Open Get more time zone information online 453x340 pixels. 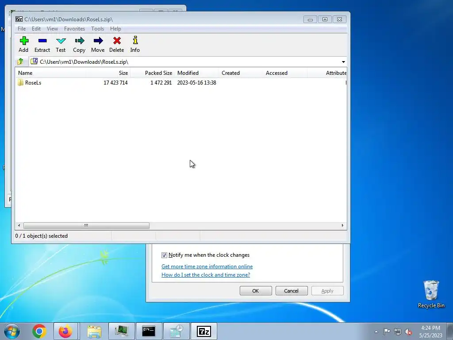pos(207,266)
